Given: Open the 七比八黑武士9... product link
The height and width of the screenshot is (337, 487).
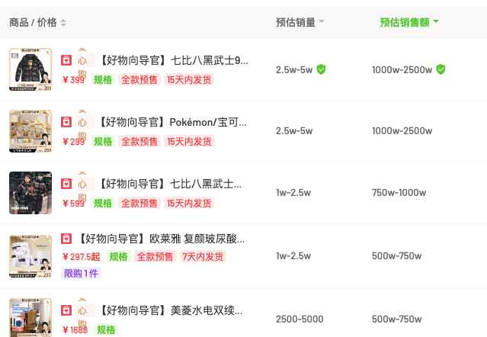Looking at the screenshot, I should click(x=174, y=59).
